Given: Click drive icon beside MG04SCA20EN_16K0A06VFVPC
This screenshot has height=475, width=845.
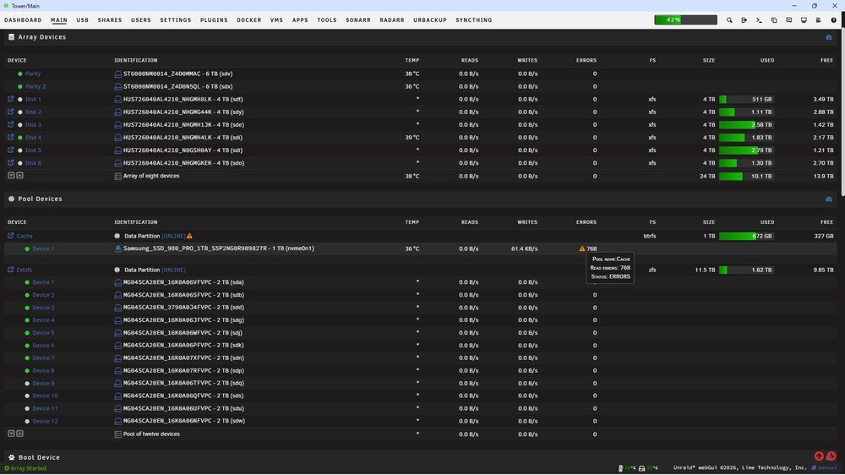Looking at the screenshot, I should 118,282.
